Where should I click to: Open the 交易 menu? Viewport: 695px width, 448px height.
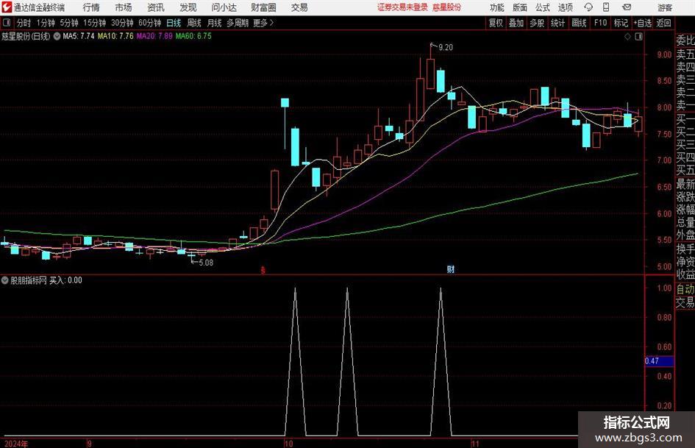(299, 7)
